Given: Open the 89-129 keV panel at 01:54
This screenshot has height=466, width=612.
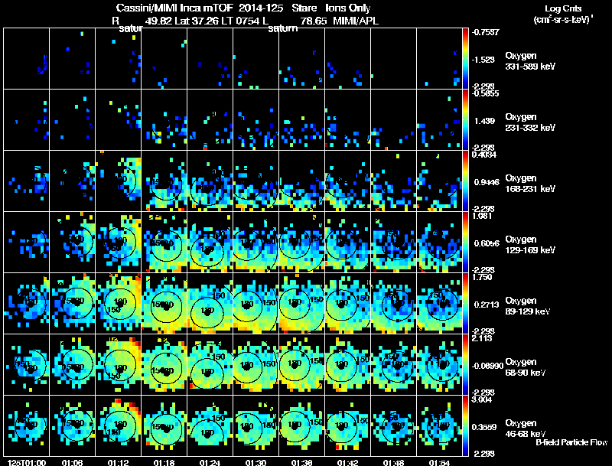Looking at the screenshot, I should coord(439,303).
